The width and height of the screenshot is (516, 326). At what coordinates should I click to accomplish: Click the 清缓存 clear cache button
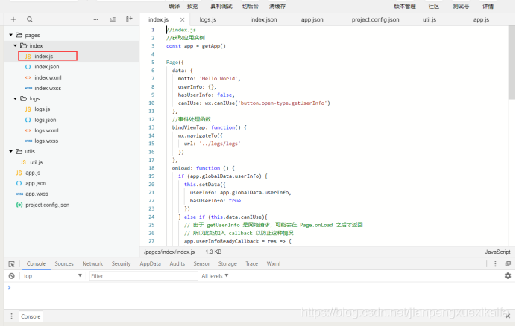pos(277,6)
